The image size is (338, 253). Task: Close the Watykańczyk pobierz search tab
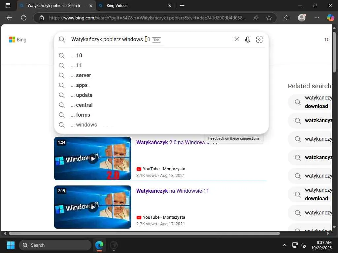(x=91, y=6)
